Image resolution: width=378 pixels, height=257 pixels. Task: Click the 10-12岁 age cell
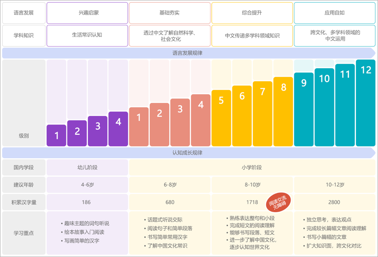(335, 185)
